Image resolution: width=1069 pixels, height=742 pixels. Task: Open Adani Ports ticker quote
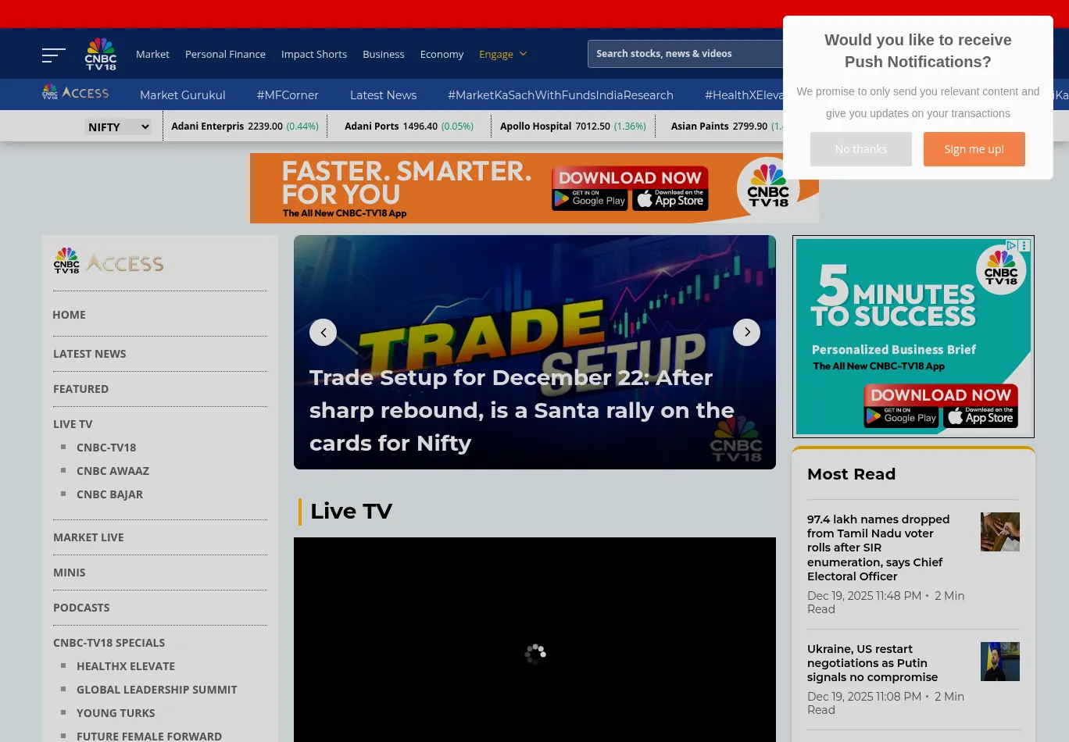click(x=409, y=127)
